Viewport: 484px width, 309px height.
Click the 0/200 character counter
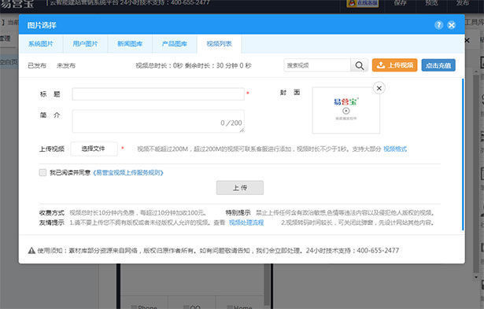tap(231, 123)
